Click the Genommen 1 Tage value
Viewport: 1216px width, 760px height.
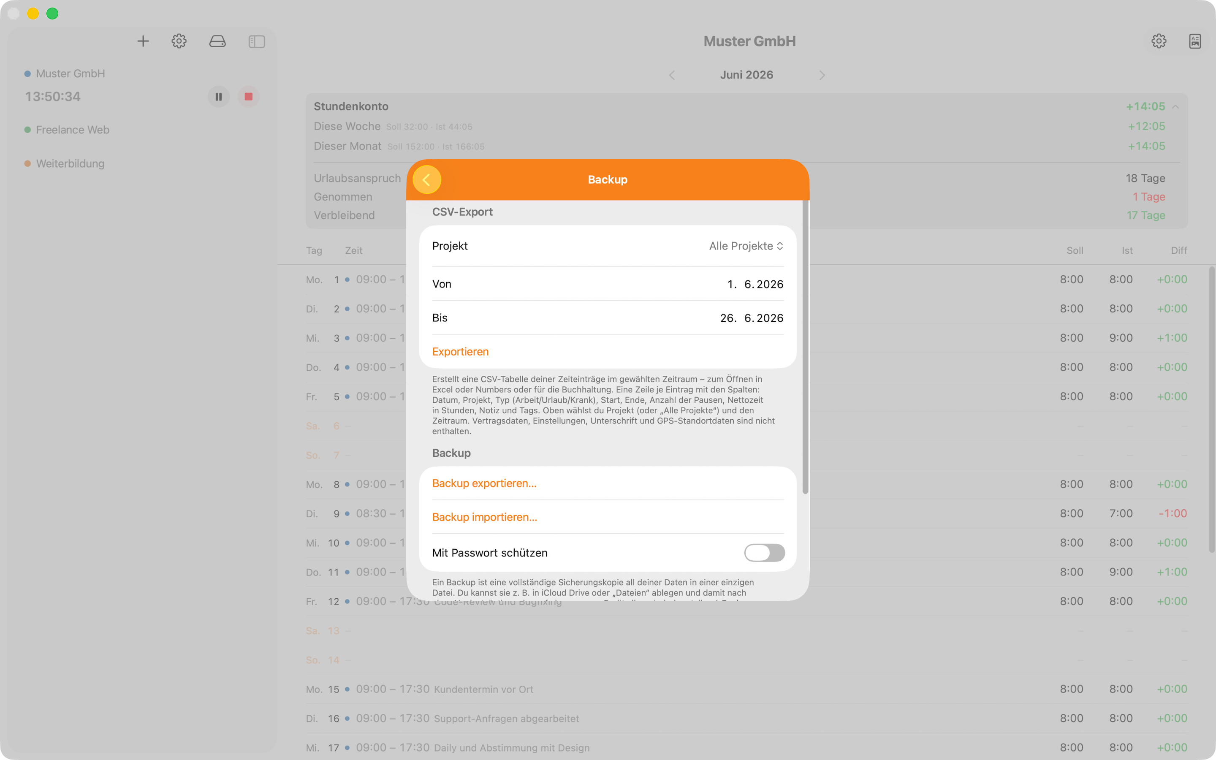click(x=1149, y=196)
